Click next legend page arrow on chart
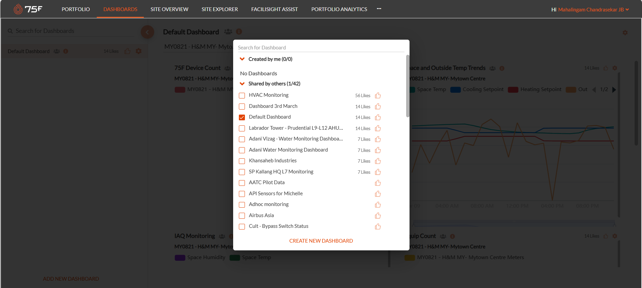642x288 pixels. 614,89
